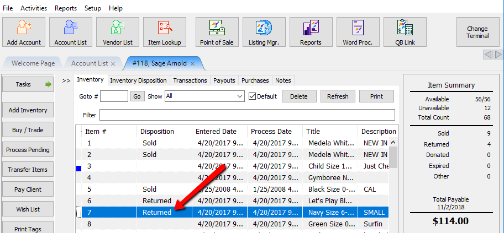Viewport: 504px width, 233px height.
Task: Collapse side panel with >> icon
Action: [66, 81]
